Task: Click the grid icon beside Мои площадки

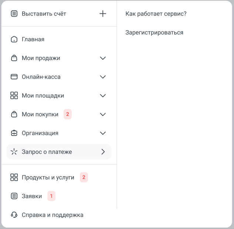Action: click(14, 96)
